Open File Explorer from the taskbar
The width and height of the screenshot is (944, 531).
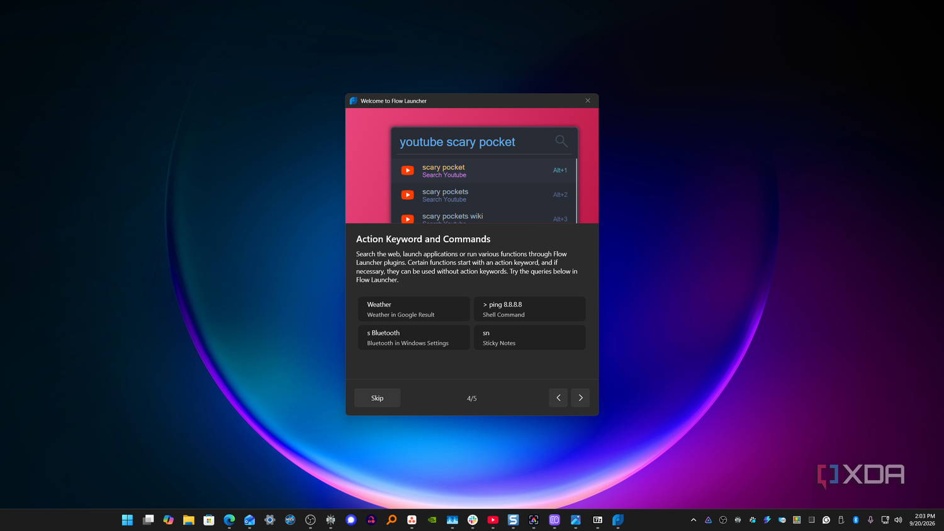click(188, 520)
